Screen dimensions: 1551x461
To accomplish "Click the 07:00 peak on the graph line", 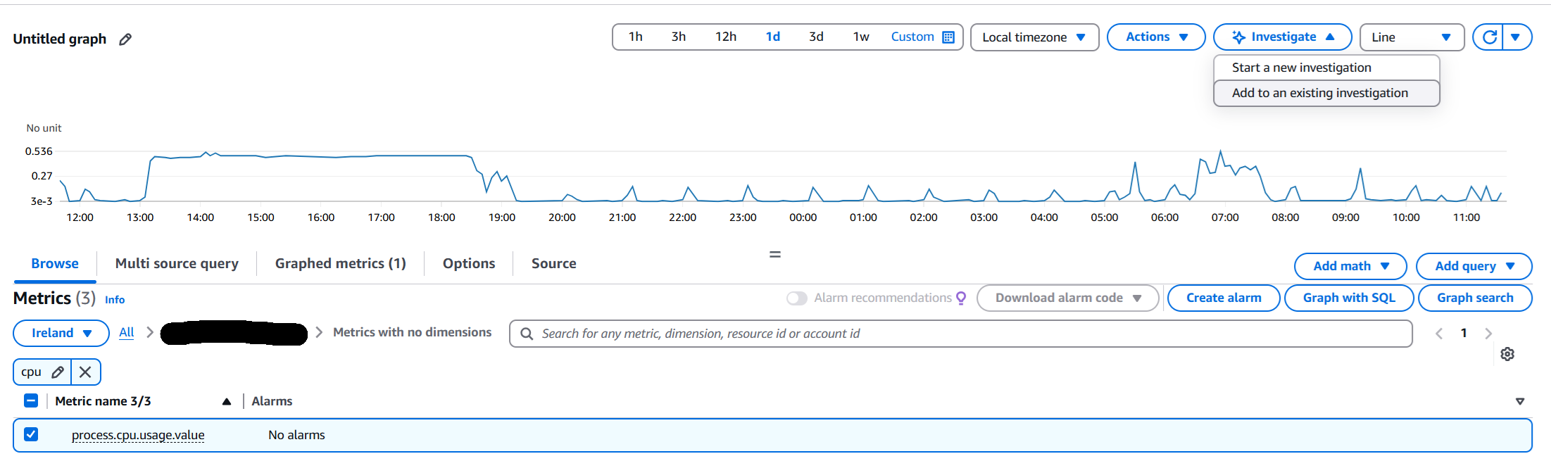I will (x=1220, y=151).
